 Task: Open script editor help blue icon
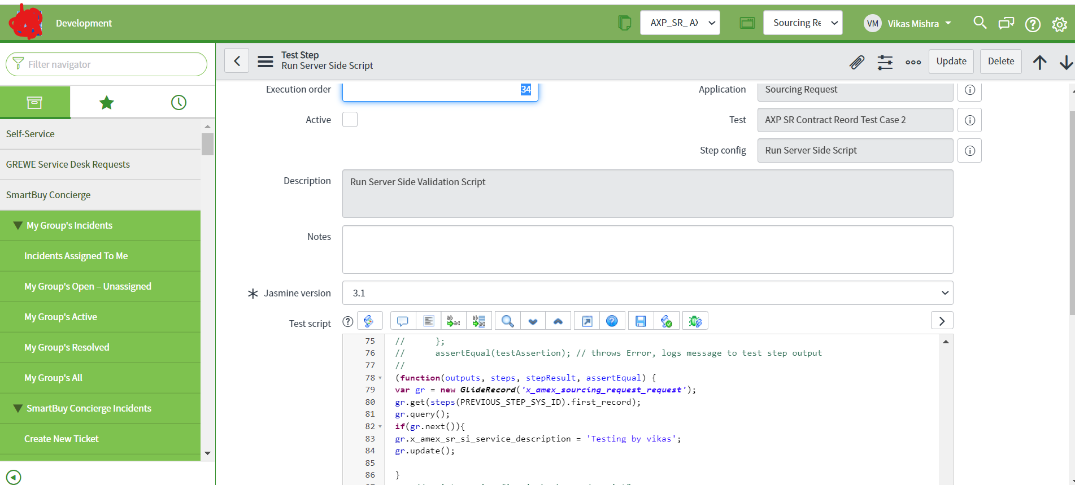point(612,321)
